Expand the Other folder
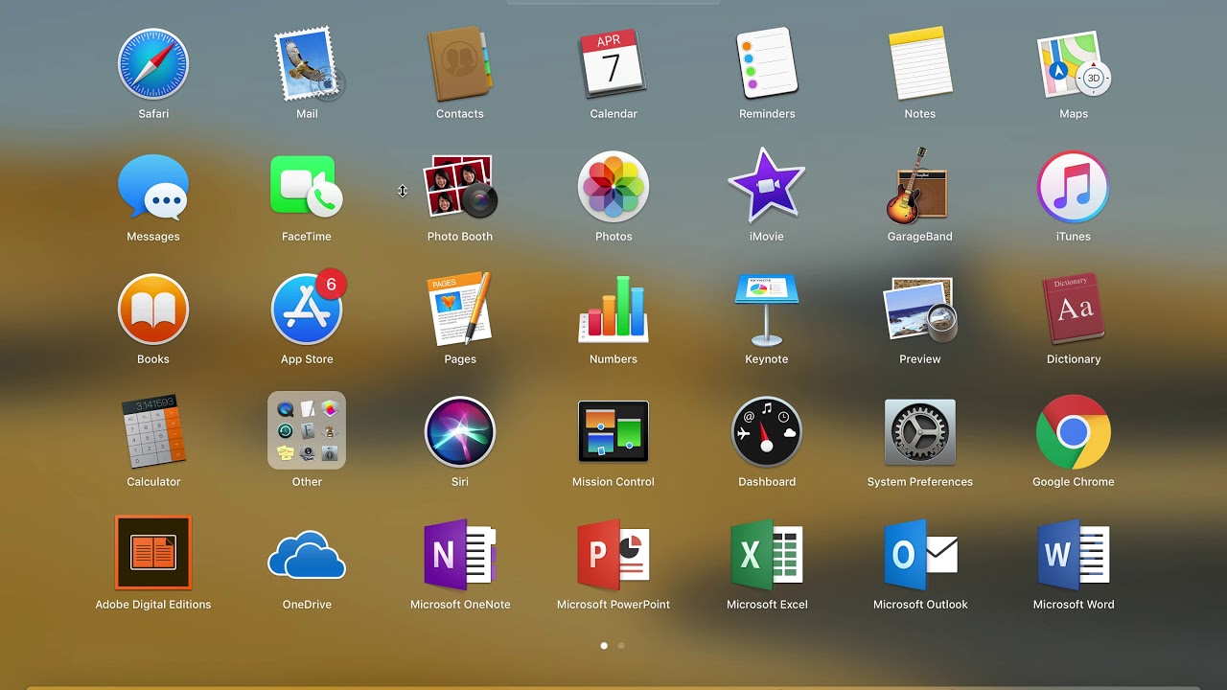The image size is (1227, 690). (x=307, y=430)
